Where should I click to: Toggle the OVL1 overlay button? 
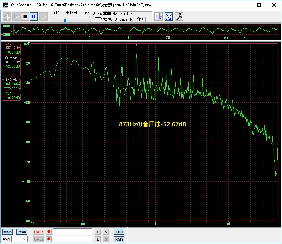click(x=39, y=232)
